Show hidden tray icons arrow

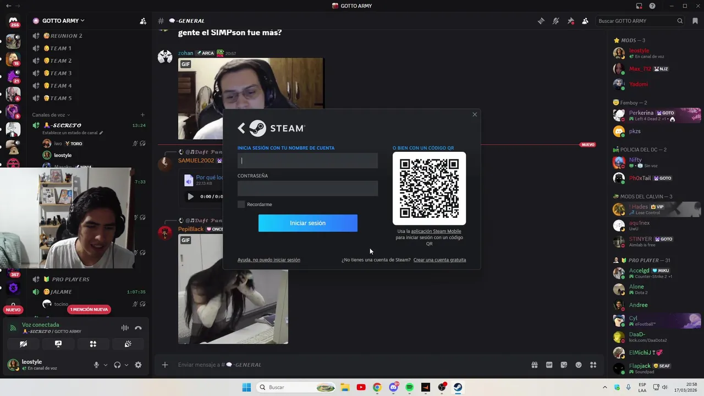(605, 387)
